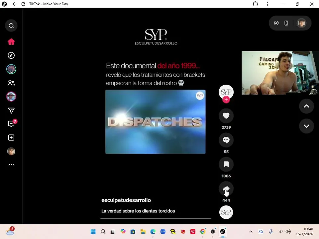Open Wi-Fi network tray icon
Image resolution: width=319 pixels, height=239 pixels.
(x=280, y=231)
